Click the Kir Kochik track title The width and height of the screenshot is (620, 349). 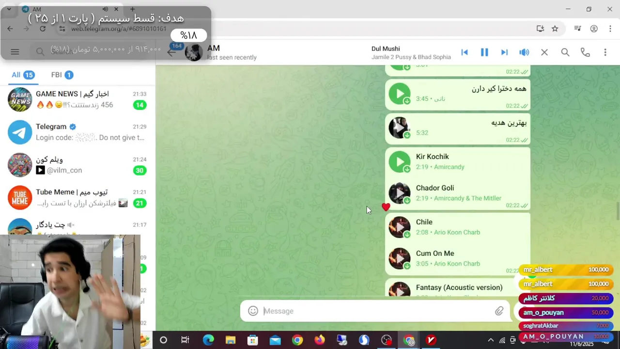point(432,157)
